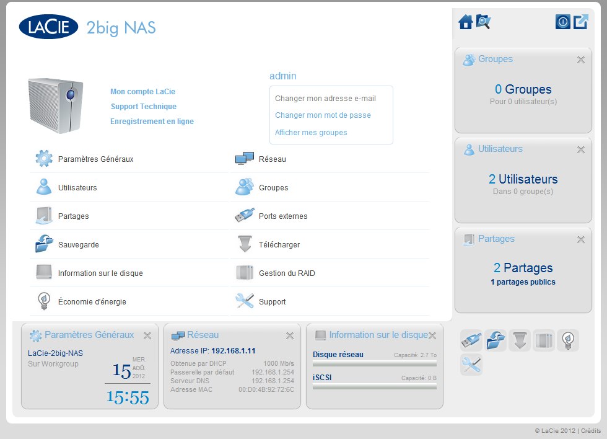
Task: Click the Support tools icon in menu
Action: (x=245, y=301)
